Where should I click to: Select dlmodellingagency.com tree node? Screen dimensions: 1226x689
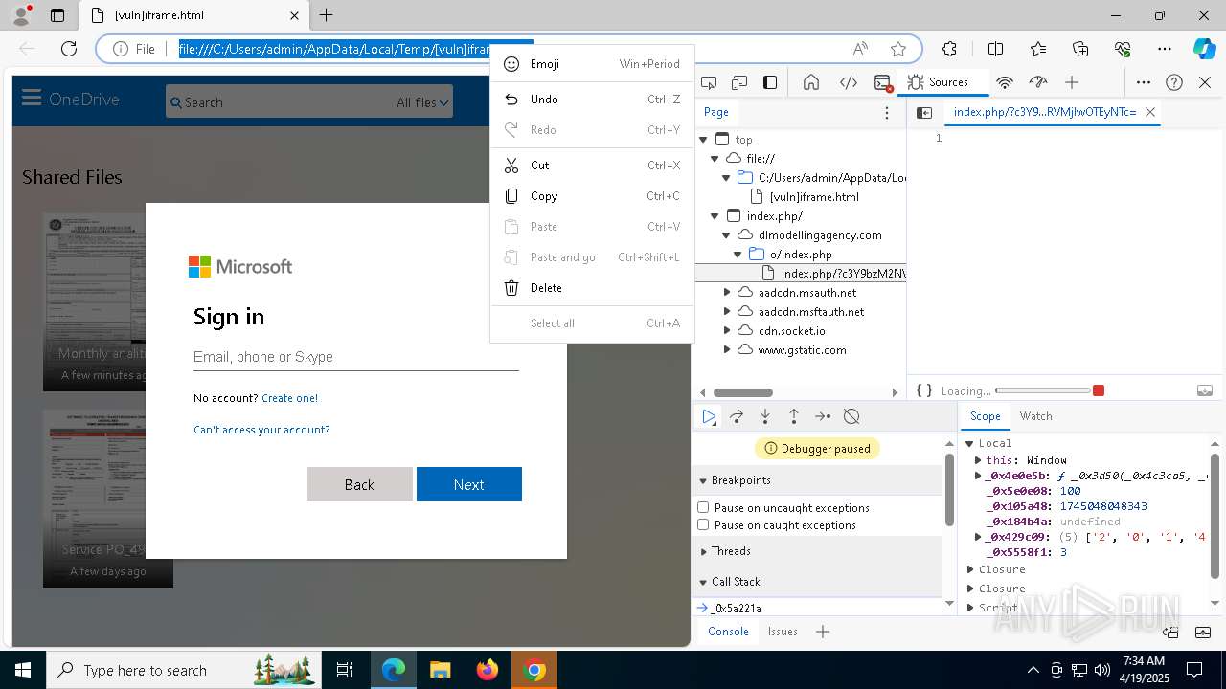(x=820, y=235)
